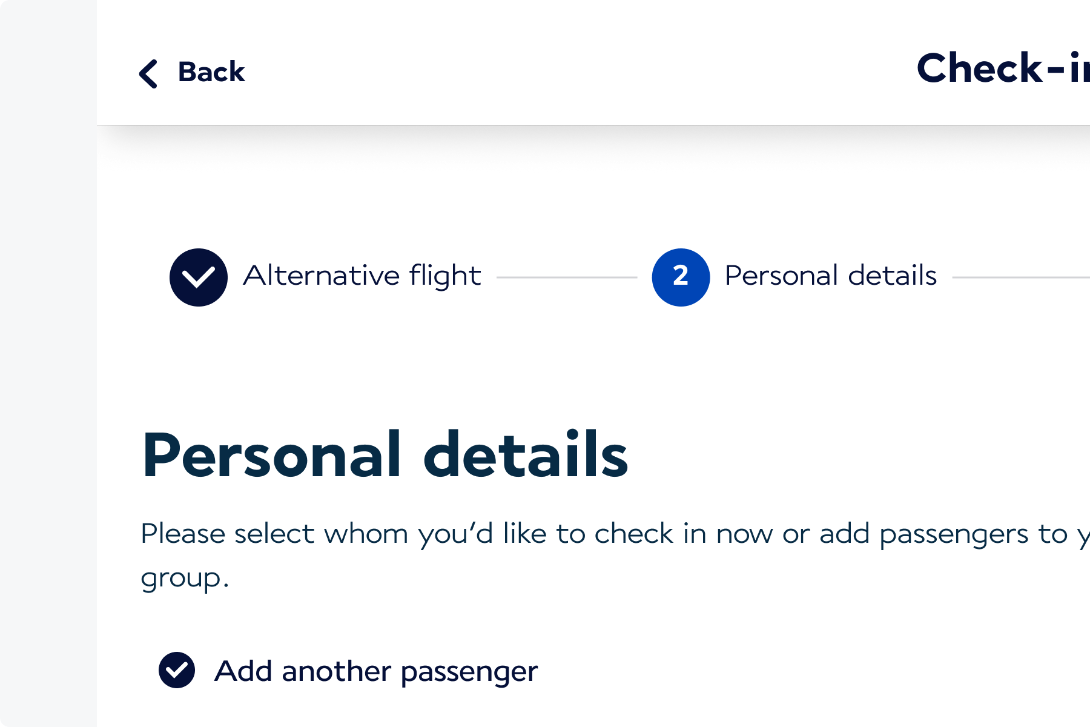Select the Personal details step label
Image resolution: width=1090 pixels, height=727 pixels.
(x=830, y=276)
